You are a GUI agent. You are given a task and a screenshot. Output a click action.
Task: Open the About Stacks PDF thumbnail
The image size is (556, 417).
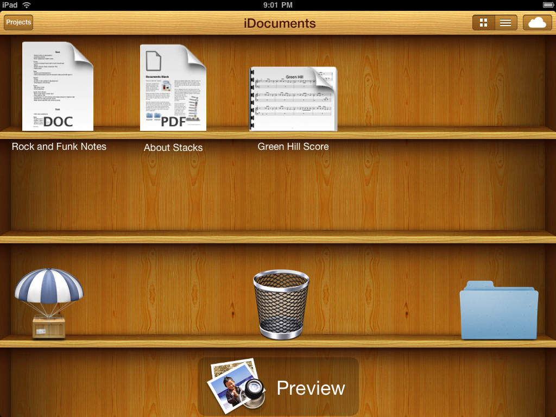click(x=173, y=87)
